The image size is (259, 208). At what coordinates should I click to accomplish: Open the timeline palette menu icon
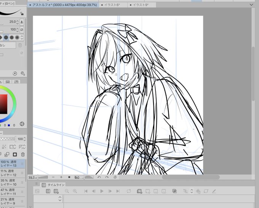click(37, 184)
